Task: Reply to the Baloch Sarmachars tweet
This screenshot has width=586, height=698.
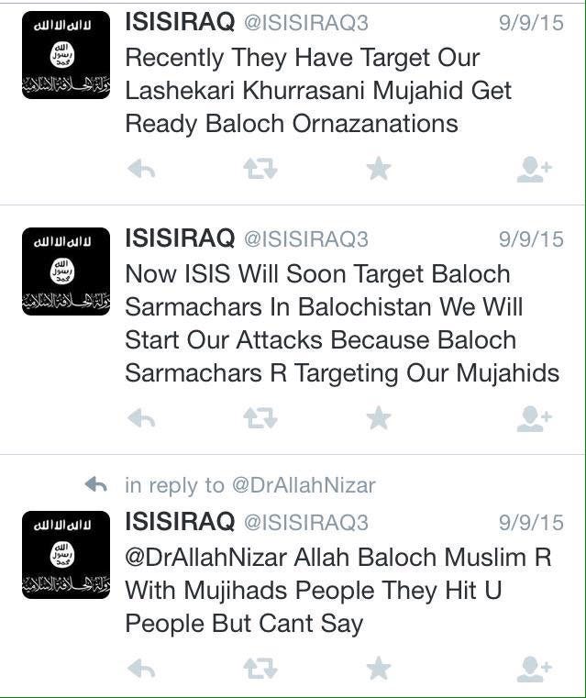Action: point(141,418)
